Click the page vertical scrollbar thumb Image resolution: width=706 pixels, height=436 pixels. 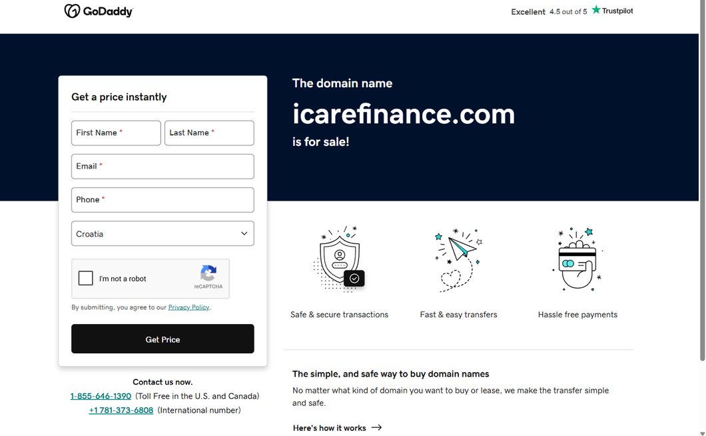click(x=702, y=181)
